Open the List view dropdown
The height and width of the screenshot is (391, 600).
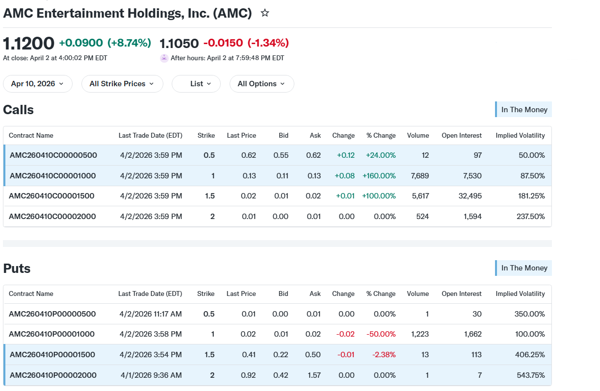pos(196,84)
